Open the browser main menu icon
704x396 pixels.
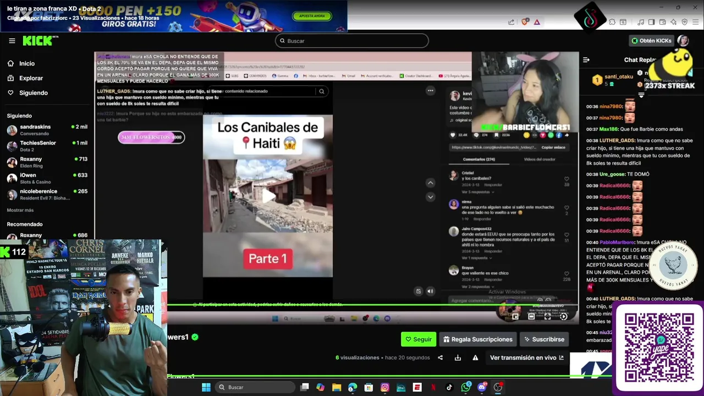pyautogui.click(x=696, y=22)
